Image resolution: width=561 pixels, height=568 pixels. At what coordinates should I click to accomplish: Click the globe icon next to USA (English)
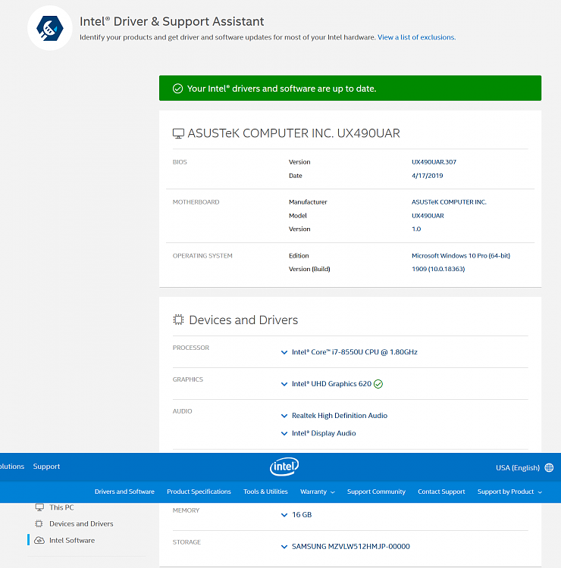549,467
